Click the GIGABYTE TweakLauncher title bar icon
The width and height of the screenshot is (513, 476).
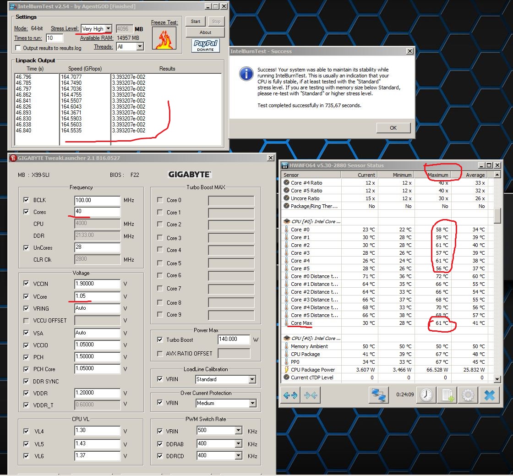[x=13, y=158]
